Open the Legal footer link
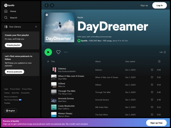Screen dimensions: 171x128 pos(6,89)
